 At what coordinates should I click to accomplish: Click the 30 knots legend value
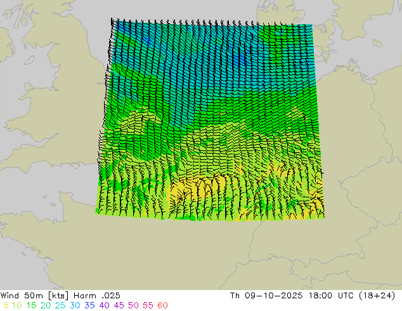[x=75, y=305]
